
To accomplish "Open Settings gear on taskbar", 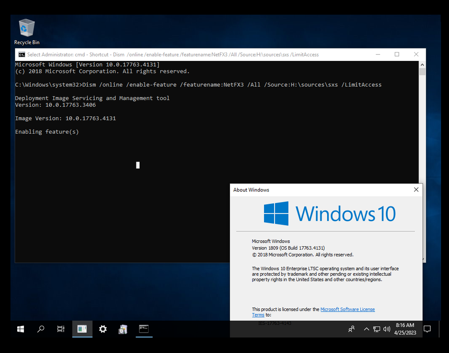I will click(x=103, y=329).
